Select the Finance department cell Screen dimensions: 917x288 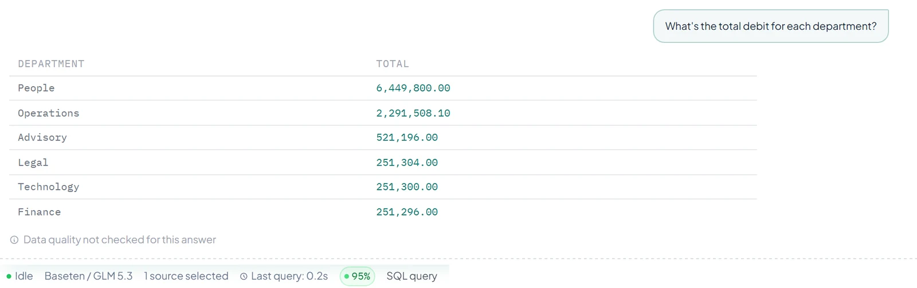click(x=39, y=212)
